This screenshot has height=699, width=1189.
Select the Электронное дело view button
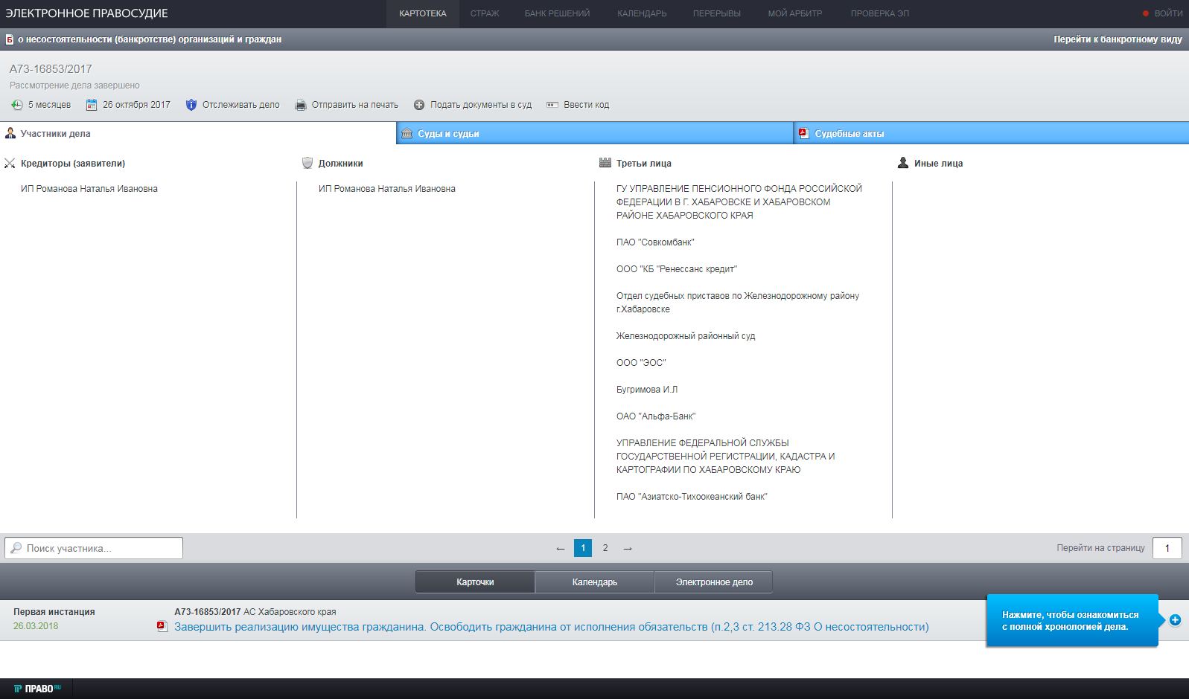pos(713,582)
